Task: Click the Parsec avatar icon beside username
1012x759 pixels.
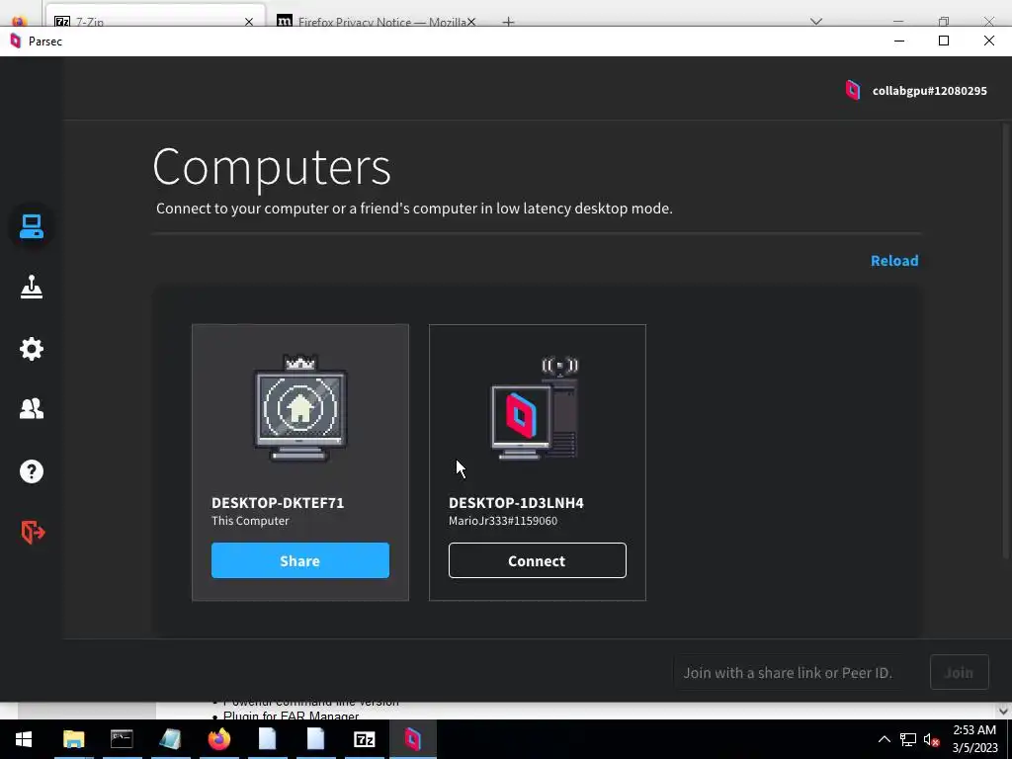Action: coord(853,90)
